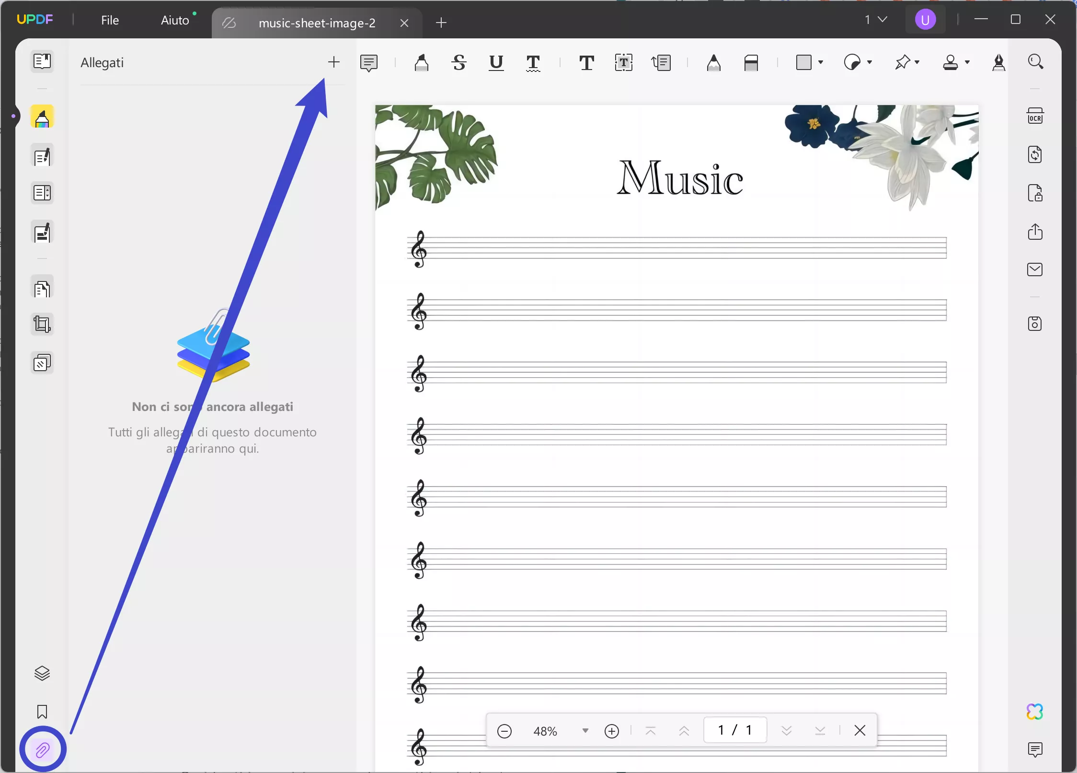Screen dimensions: 1077x773
Task: Expand the 48% zoom level dropdown
Action: tap(585, 731)
